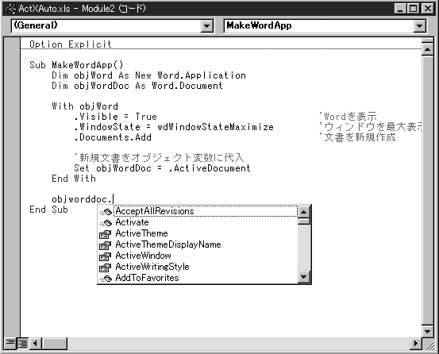Switch to Procedure View toggle button
Viewport: 439px width, 354px height.
point(10,343)
